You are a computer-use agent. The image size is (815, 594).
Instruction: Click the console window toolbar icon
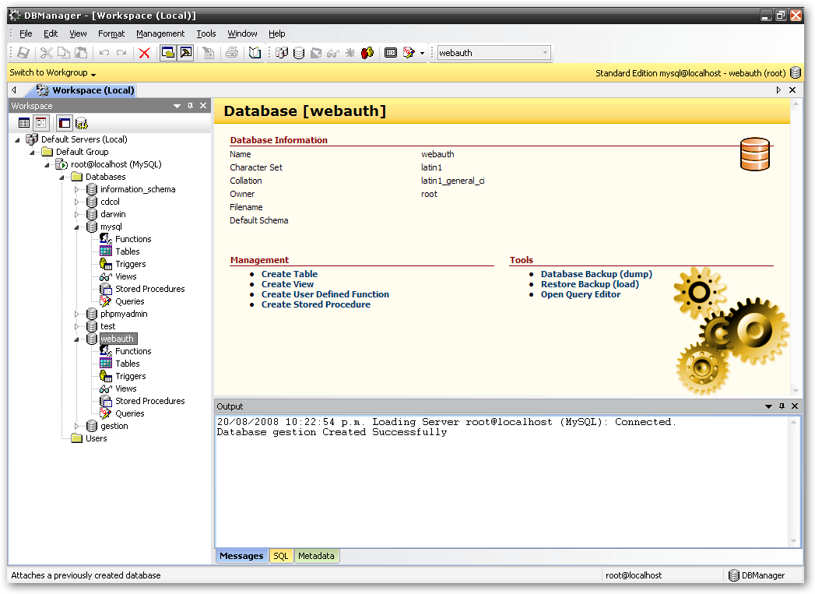(x=391, y=52)
